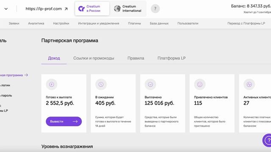Click the Хватит до 1 сентября note
271x152 pixels.
[257, 12]
